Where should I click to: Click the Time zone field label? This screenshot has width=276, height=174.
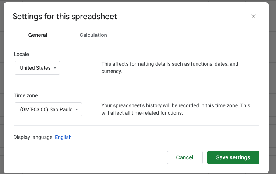click(x=26, y=95)
